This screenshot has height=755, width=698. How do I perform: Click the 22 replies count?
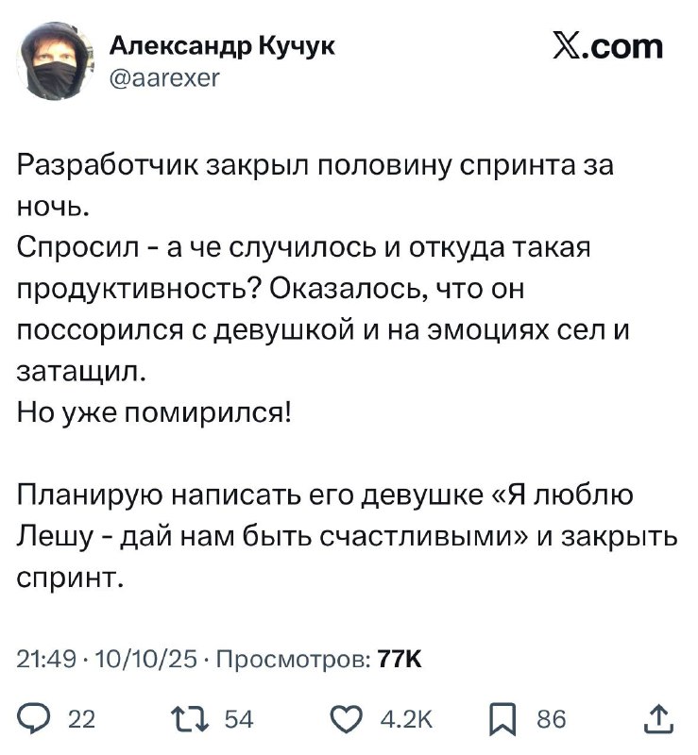pos(83,720)
